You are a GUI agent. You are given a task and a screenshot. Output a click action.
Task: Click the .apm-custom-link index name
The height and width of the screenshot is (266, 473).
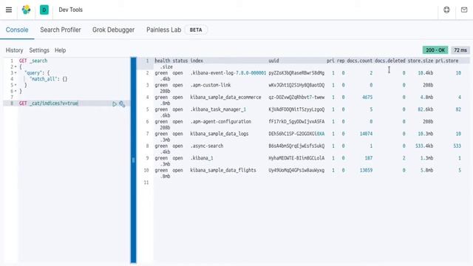pyautogui.click(x=211, y=85)
